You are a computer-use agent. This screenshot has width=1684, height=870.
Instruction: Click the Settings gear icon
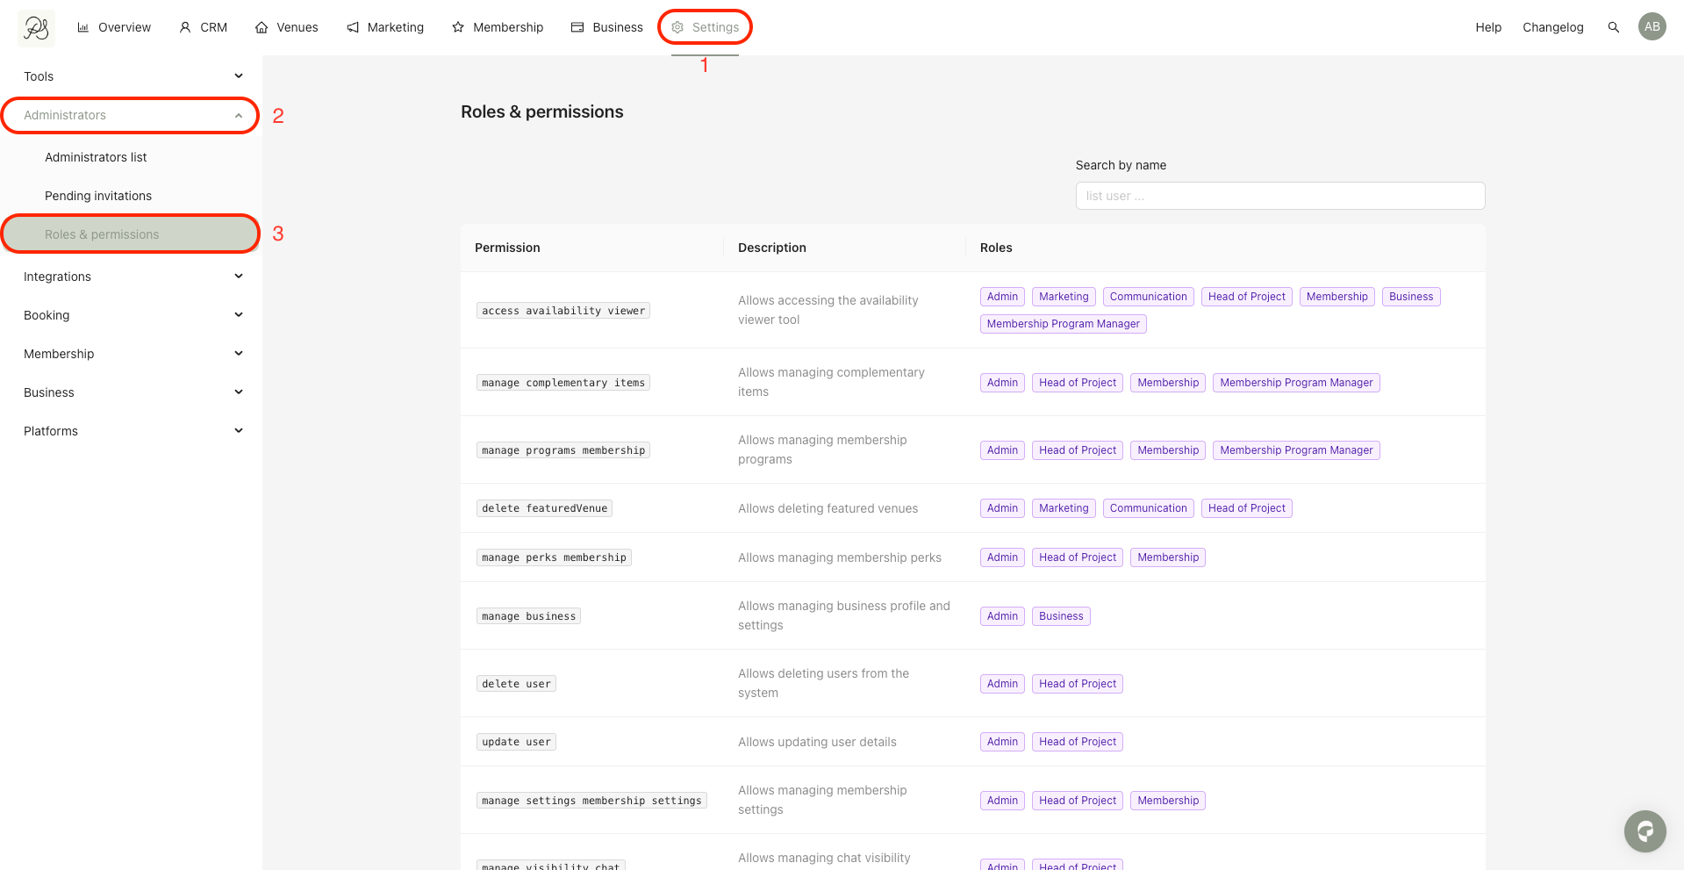click(x=677, y=27)
